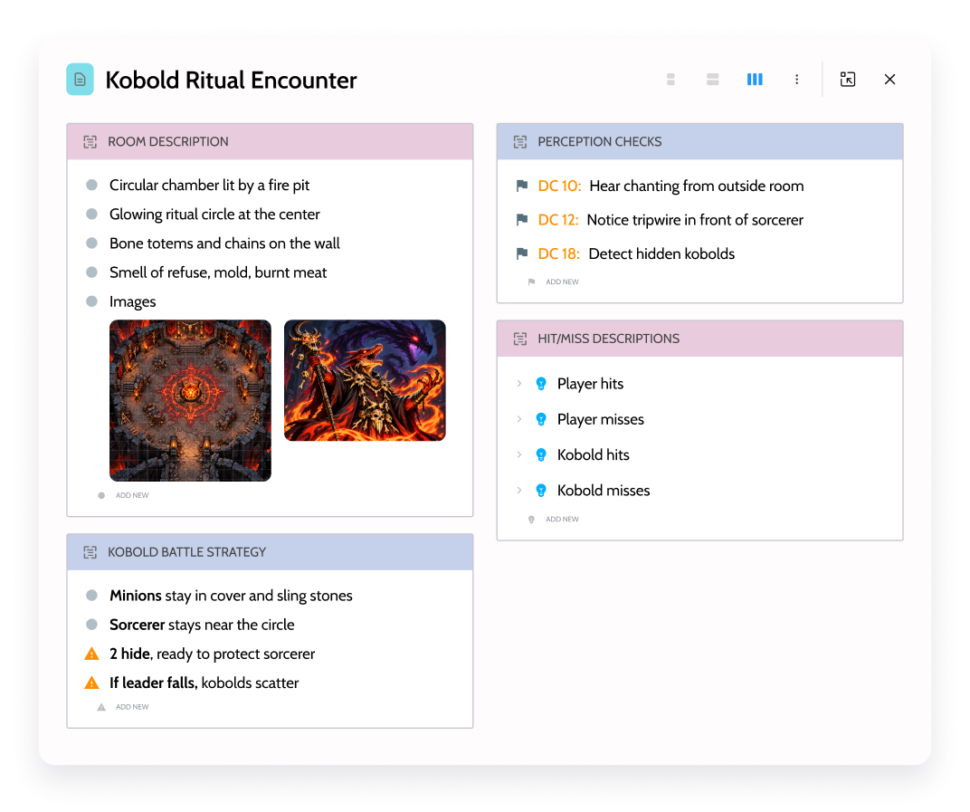Viewport: 970px width, 812px height.
Task: Expand the Player misses item
Action: tap(519, 419)
